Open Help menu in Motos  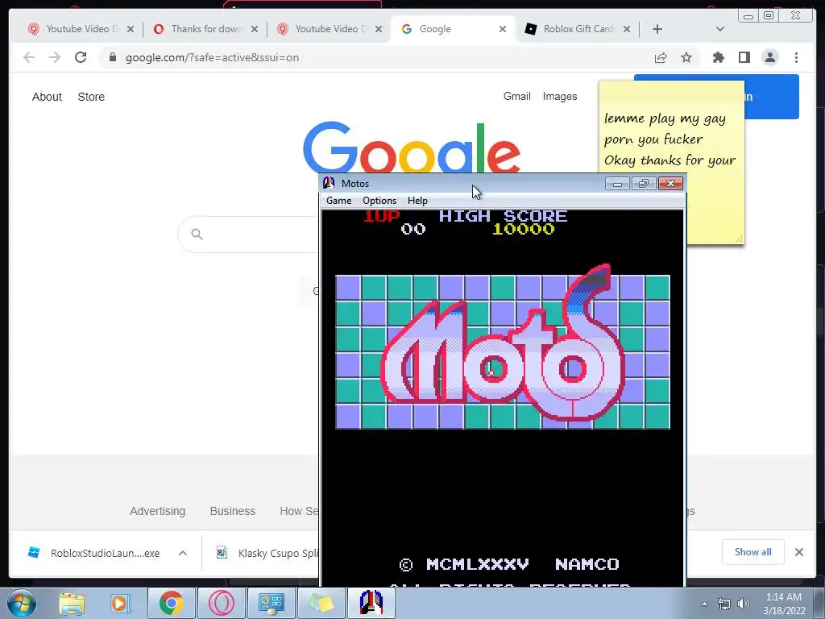[x=417, y=201]
